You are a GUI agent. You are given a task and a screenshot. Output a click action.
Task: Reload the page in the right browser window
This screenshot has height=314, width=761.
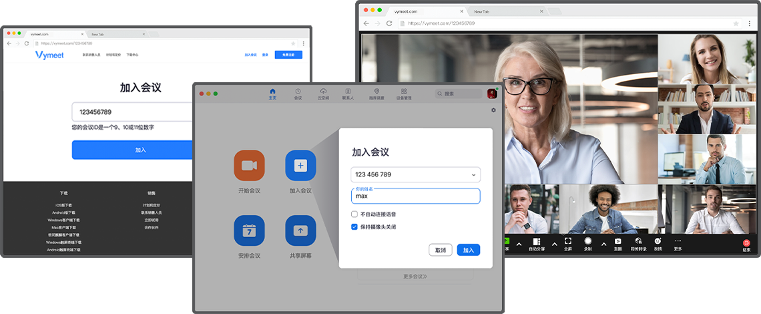point(389,23)
